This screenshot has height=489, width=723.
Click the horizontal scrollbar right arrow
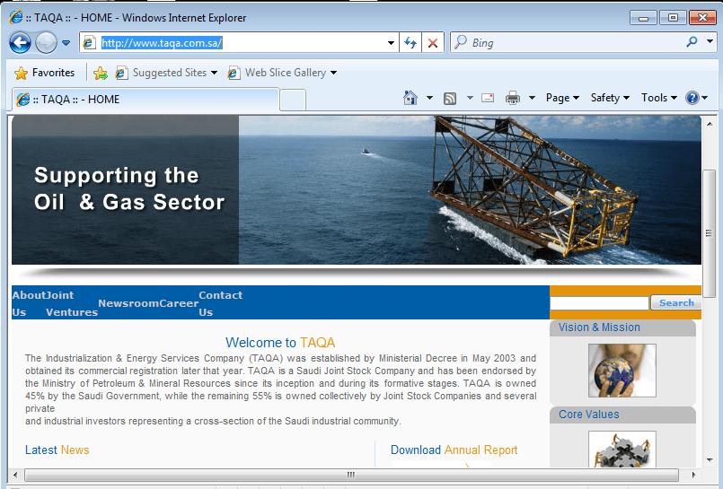tap(693, 475)
